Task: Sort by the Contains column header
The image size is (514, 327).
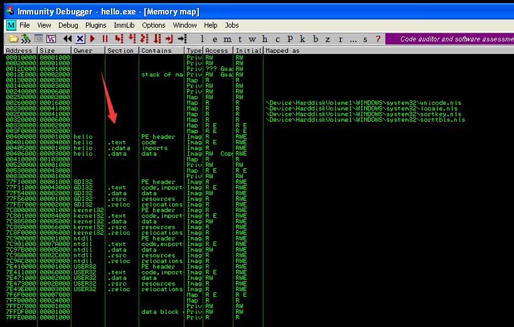Action: click(x=162, y=50)
